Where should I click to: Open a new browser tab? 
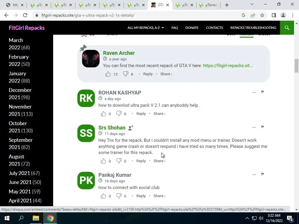click(227, 5)
